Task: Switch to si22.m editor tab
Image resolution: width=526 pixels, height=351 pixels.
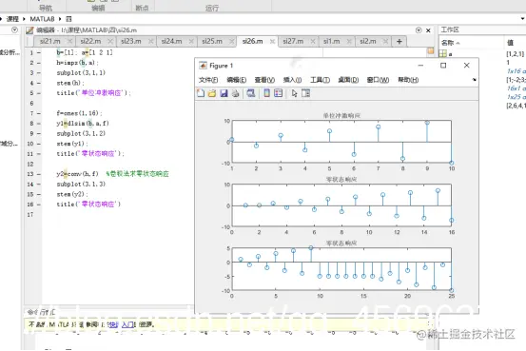Action: (x=90, y=41)
